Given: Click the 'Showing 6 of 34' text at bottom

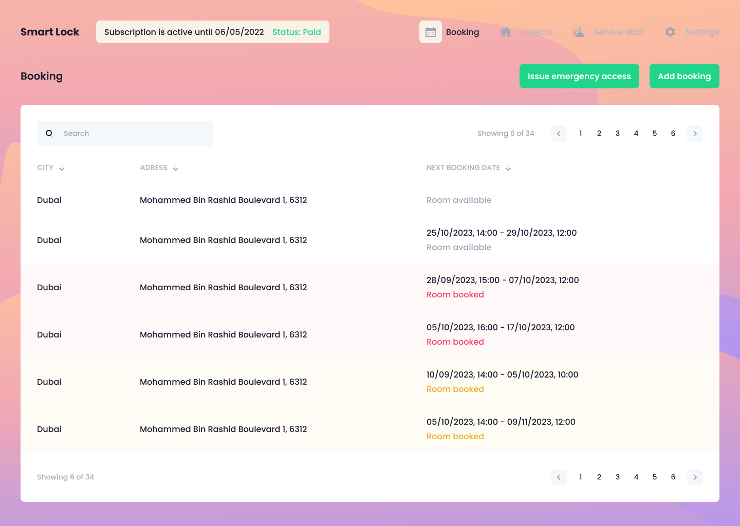Looking at the screenshot, I should (66, 477).
